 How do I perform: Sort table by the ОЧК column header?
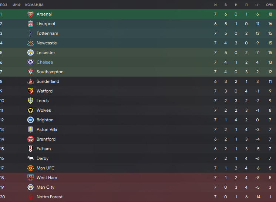coord(269,5)
